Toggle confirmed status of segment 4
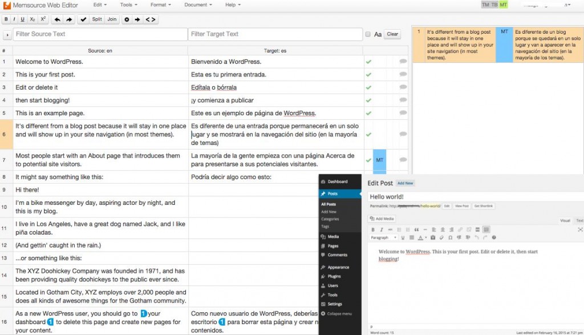This screenshot has height=335, width=584. tap(369, 100)
